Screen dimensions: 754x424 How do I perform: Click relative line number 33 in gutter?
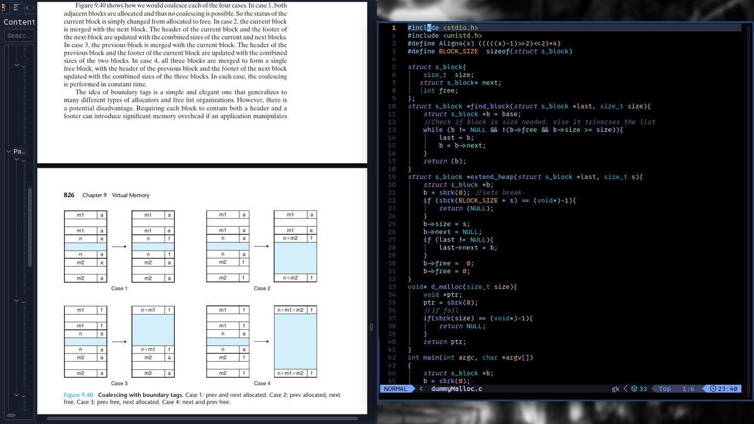pyautogui.click(x=393, y=287)
